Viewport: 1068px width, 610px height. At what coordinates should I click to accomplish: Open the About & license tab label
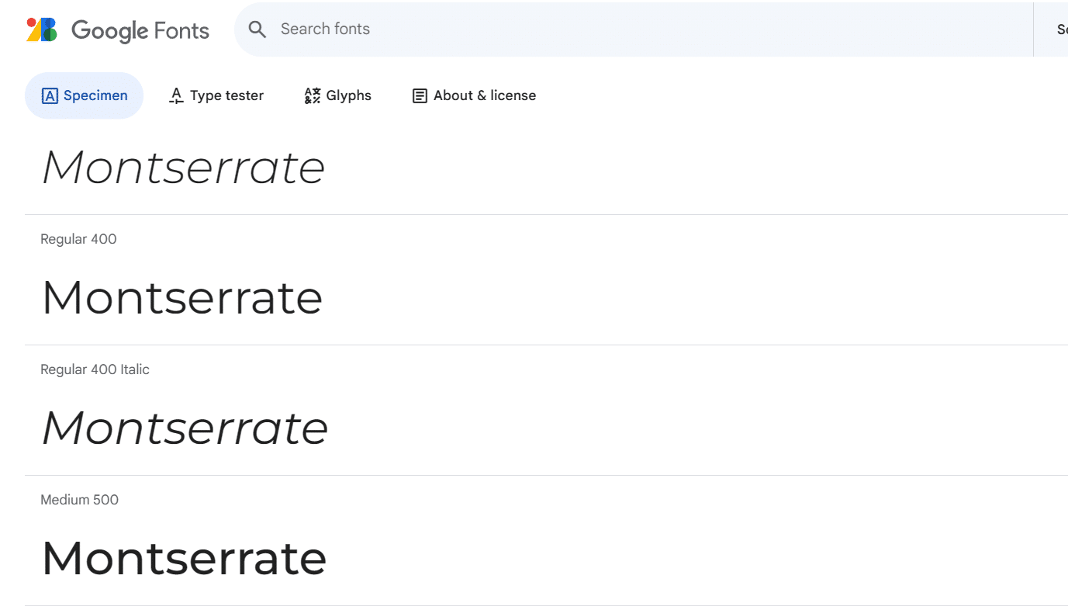[485, 95]
